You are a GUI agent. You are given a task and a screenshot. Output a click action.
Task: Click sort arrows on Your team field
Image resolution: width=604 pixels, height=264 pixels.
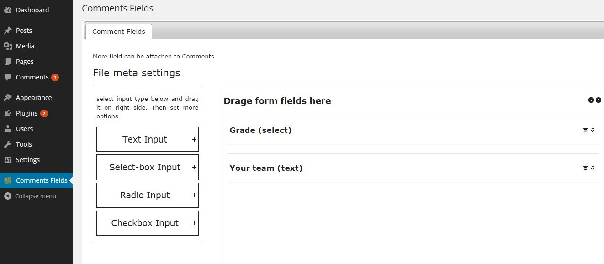click(x=593, y=168)
